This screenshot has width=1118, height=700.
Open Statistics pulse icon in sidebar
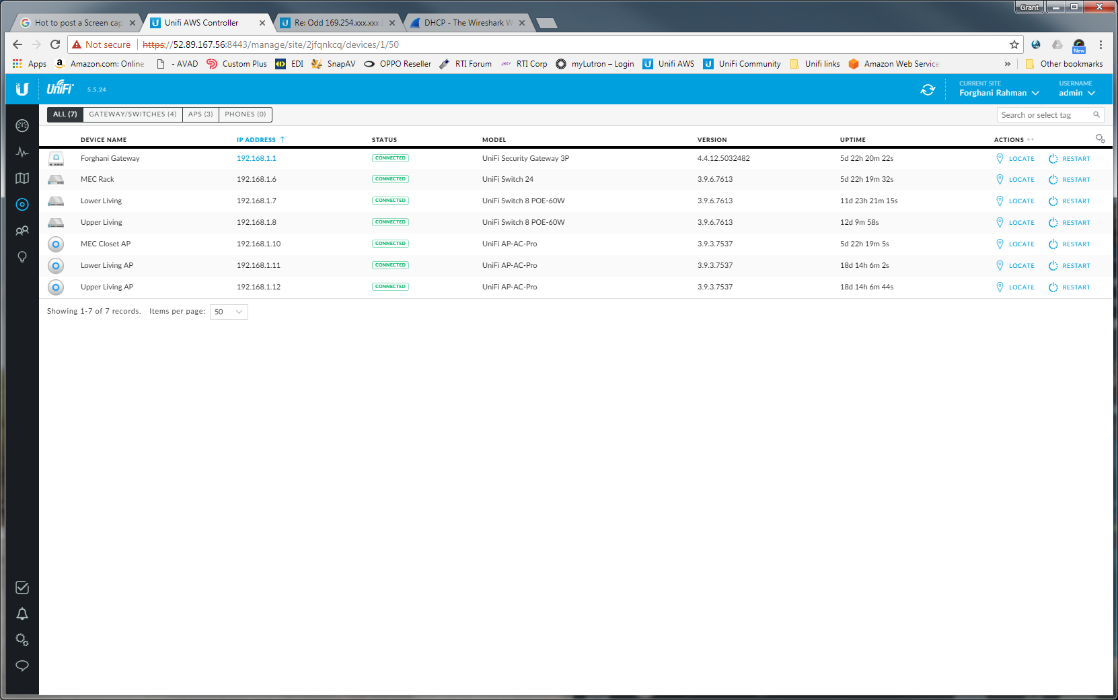pyautogui.click(x=22, y=152)
